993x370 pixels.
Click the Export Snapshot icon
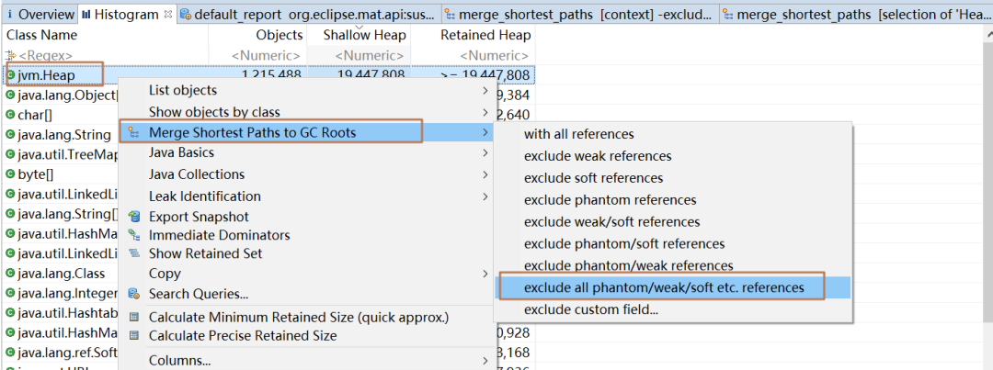[133, 217]
